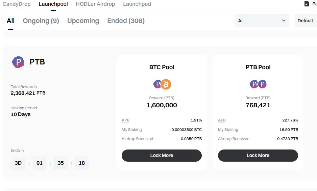The image size is (317, 191).
Task: Go to the Launchpad tab
Action: click(137, 4)
